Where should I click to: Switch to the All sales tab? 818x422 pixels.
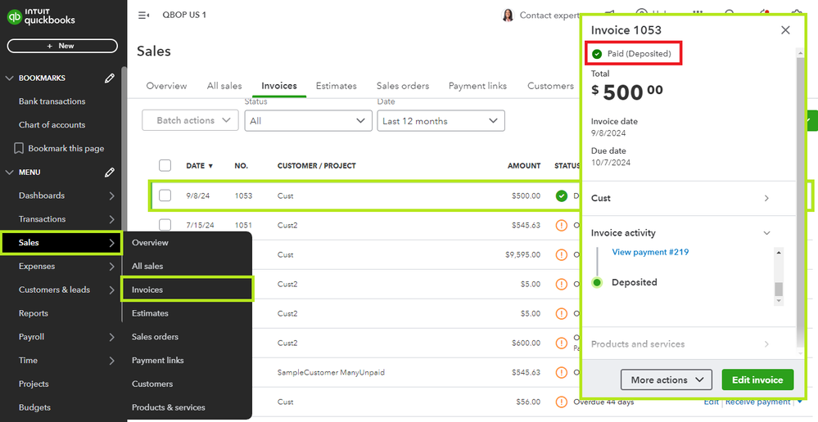[224, 86]
